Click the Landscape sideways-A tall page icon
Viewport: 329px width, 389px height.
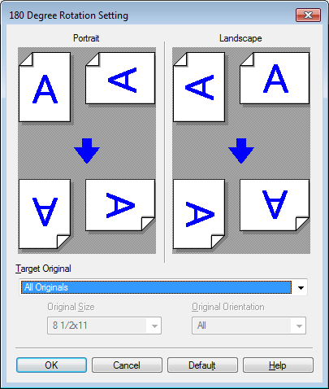click(199, 87)
